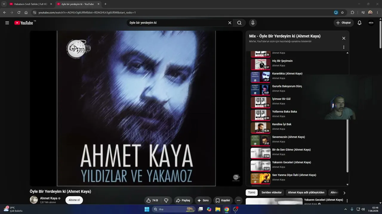Subscribe with the Abone ol button
Image resolution: width=382 pixels, height=214 pixels.
[74, 200]
